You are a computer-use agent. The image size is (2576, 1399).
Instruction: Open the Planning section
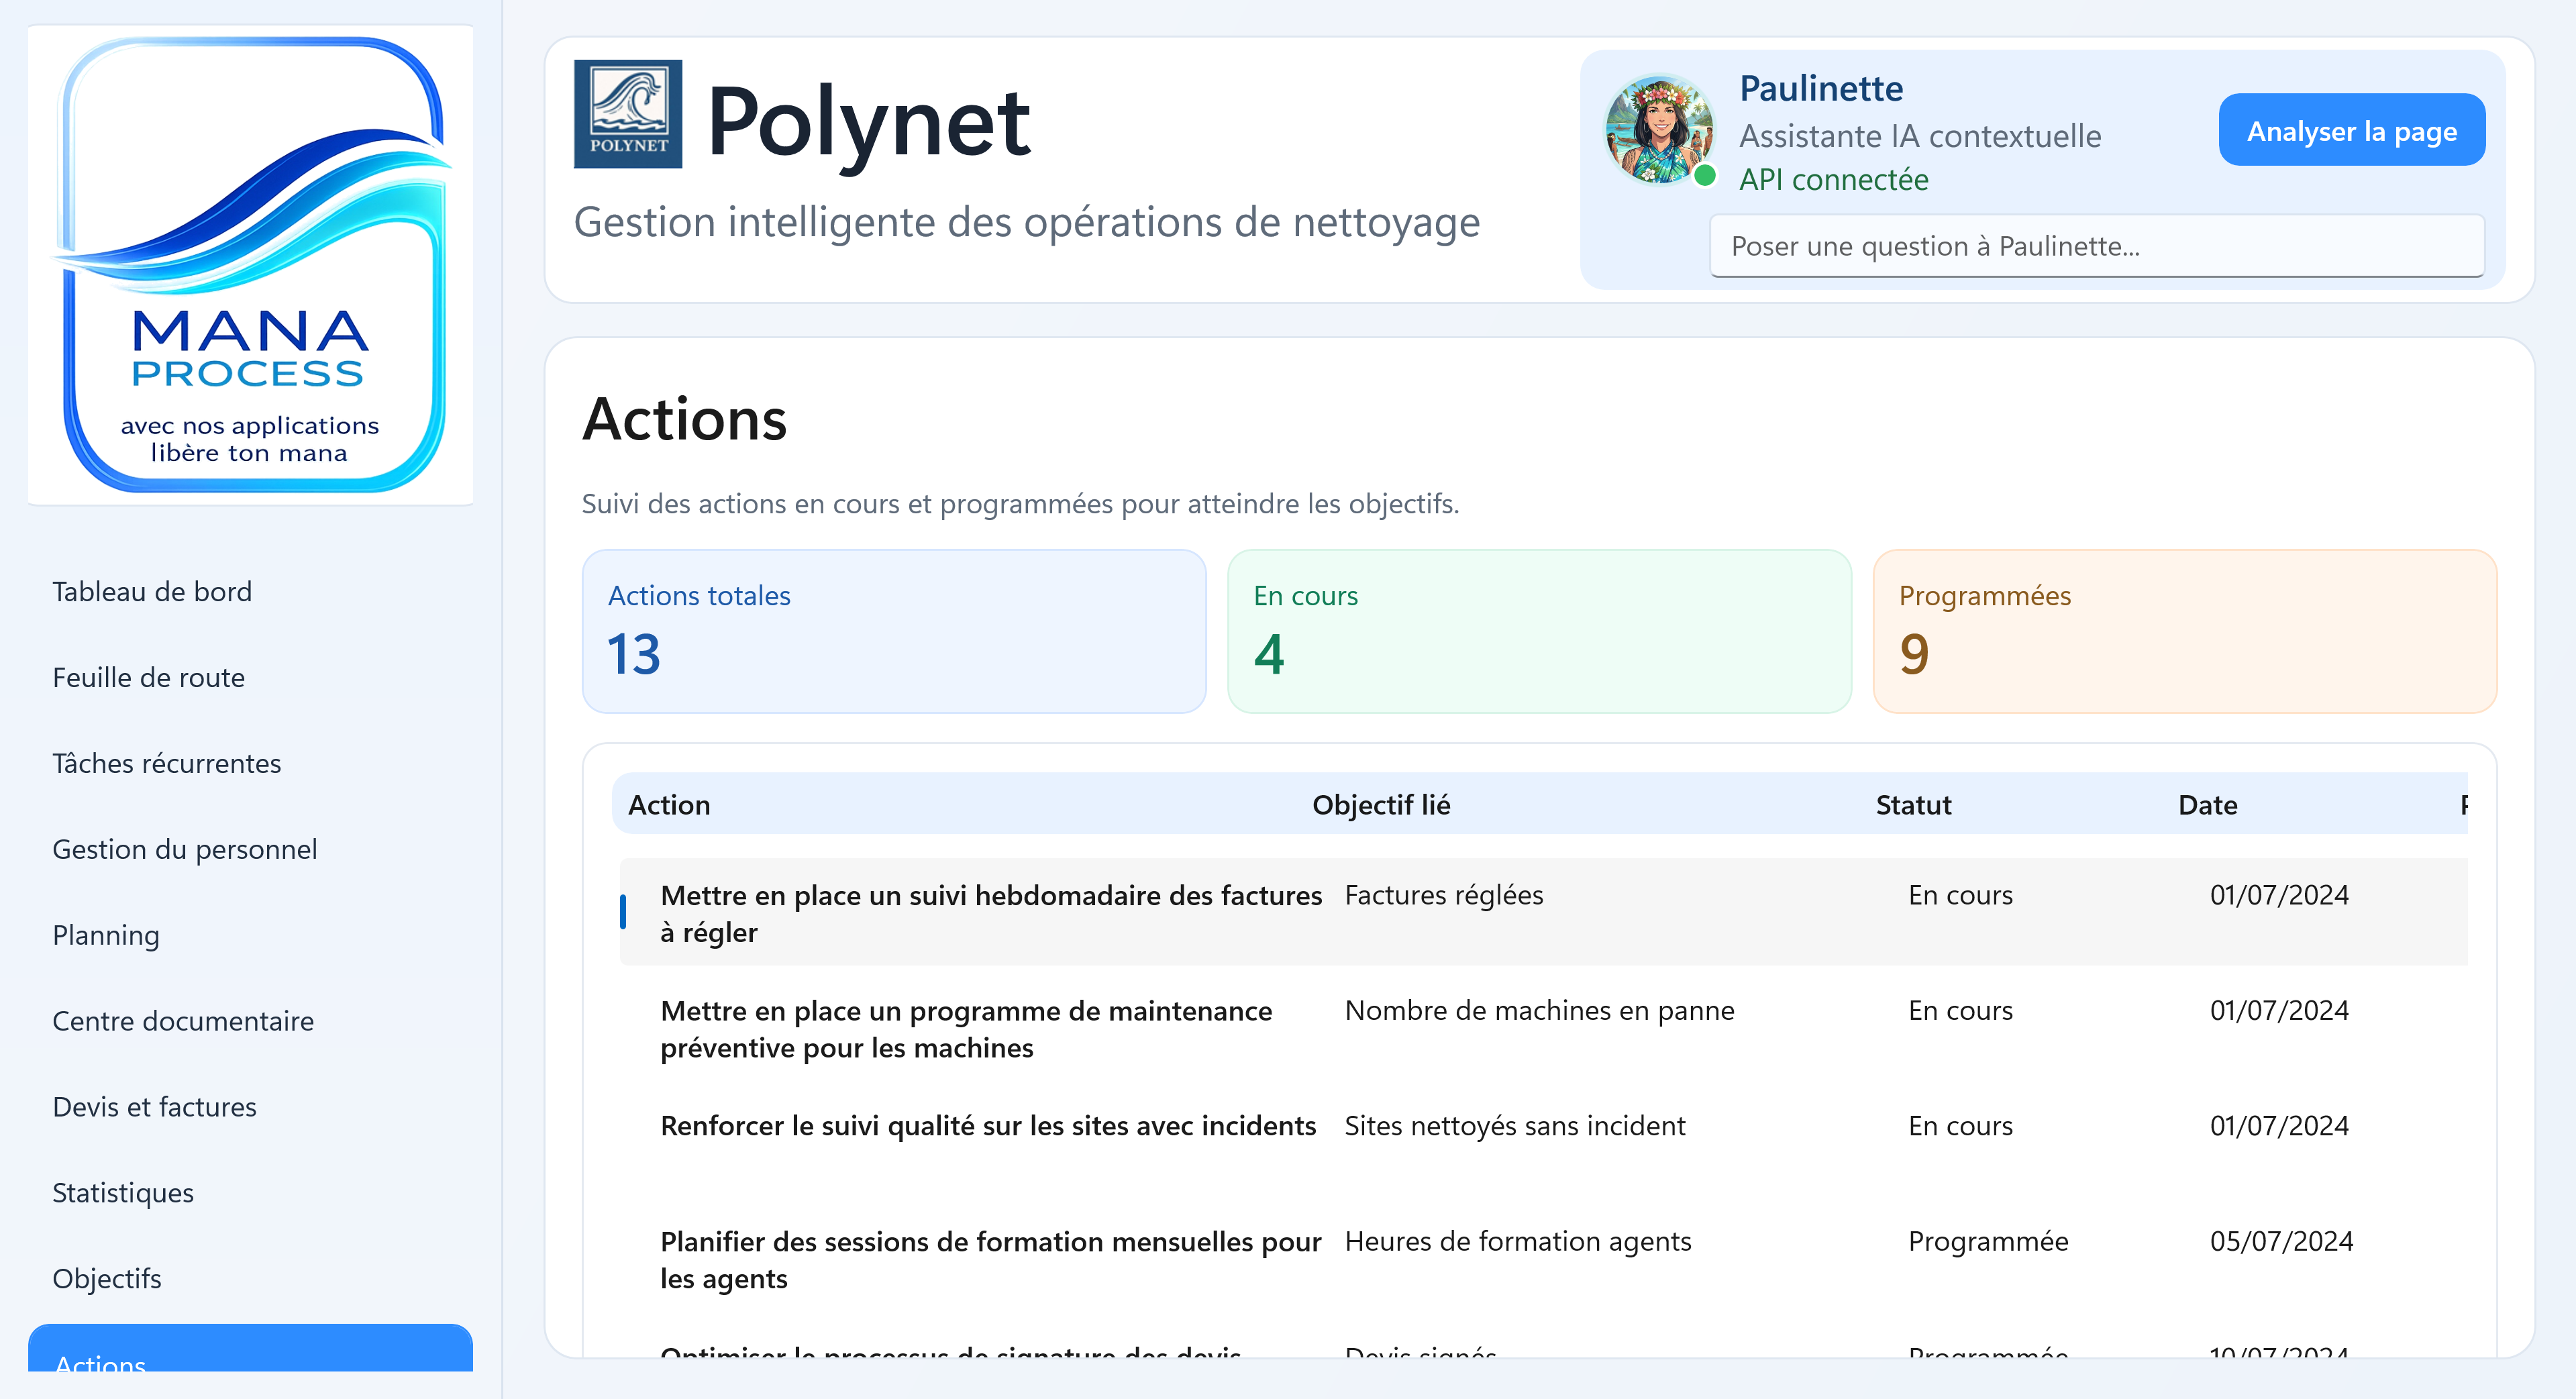pos(105,936)
